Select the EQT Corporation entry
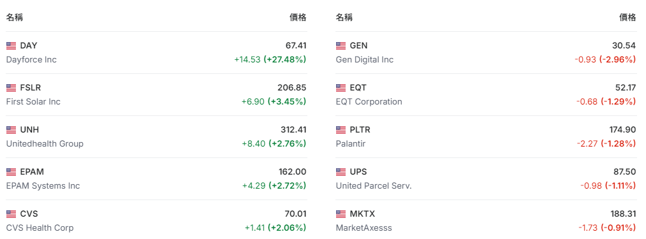Image resolution: width=646 pixels, height=239 pixels. click(369, 102)
